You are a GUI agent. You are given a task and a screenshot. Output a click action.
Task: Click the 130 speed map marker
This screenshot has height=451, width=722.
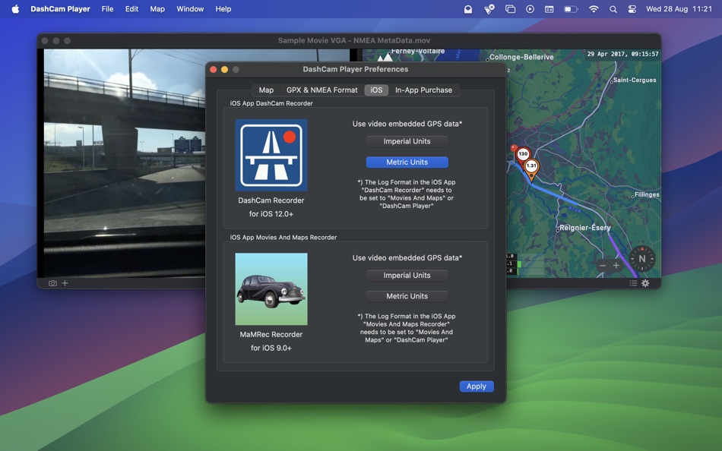tap(523, 154)
